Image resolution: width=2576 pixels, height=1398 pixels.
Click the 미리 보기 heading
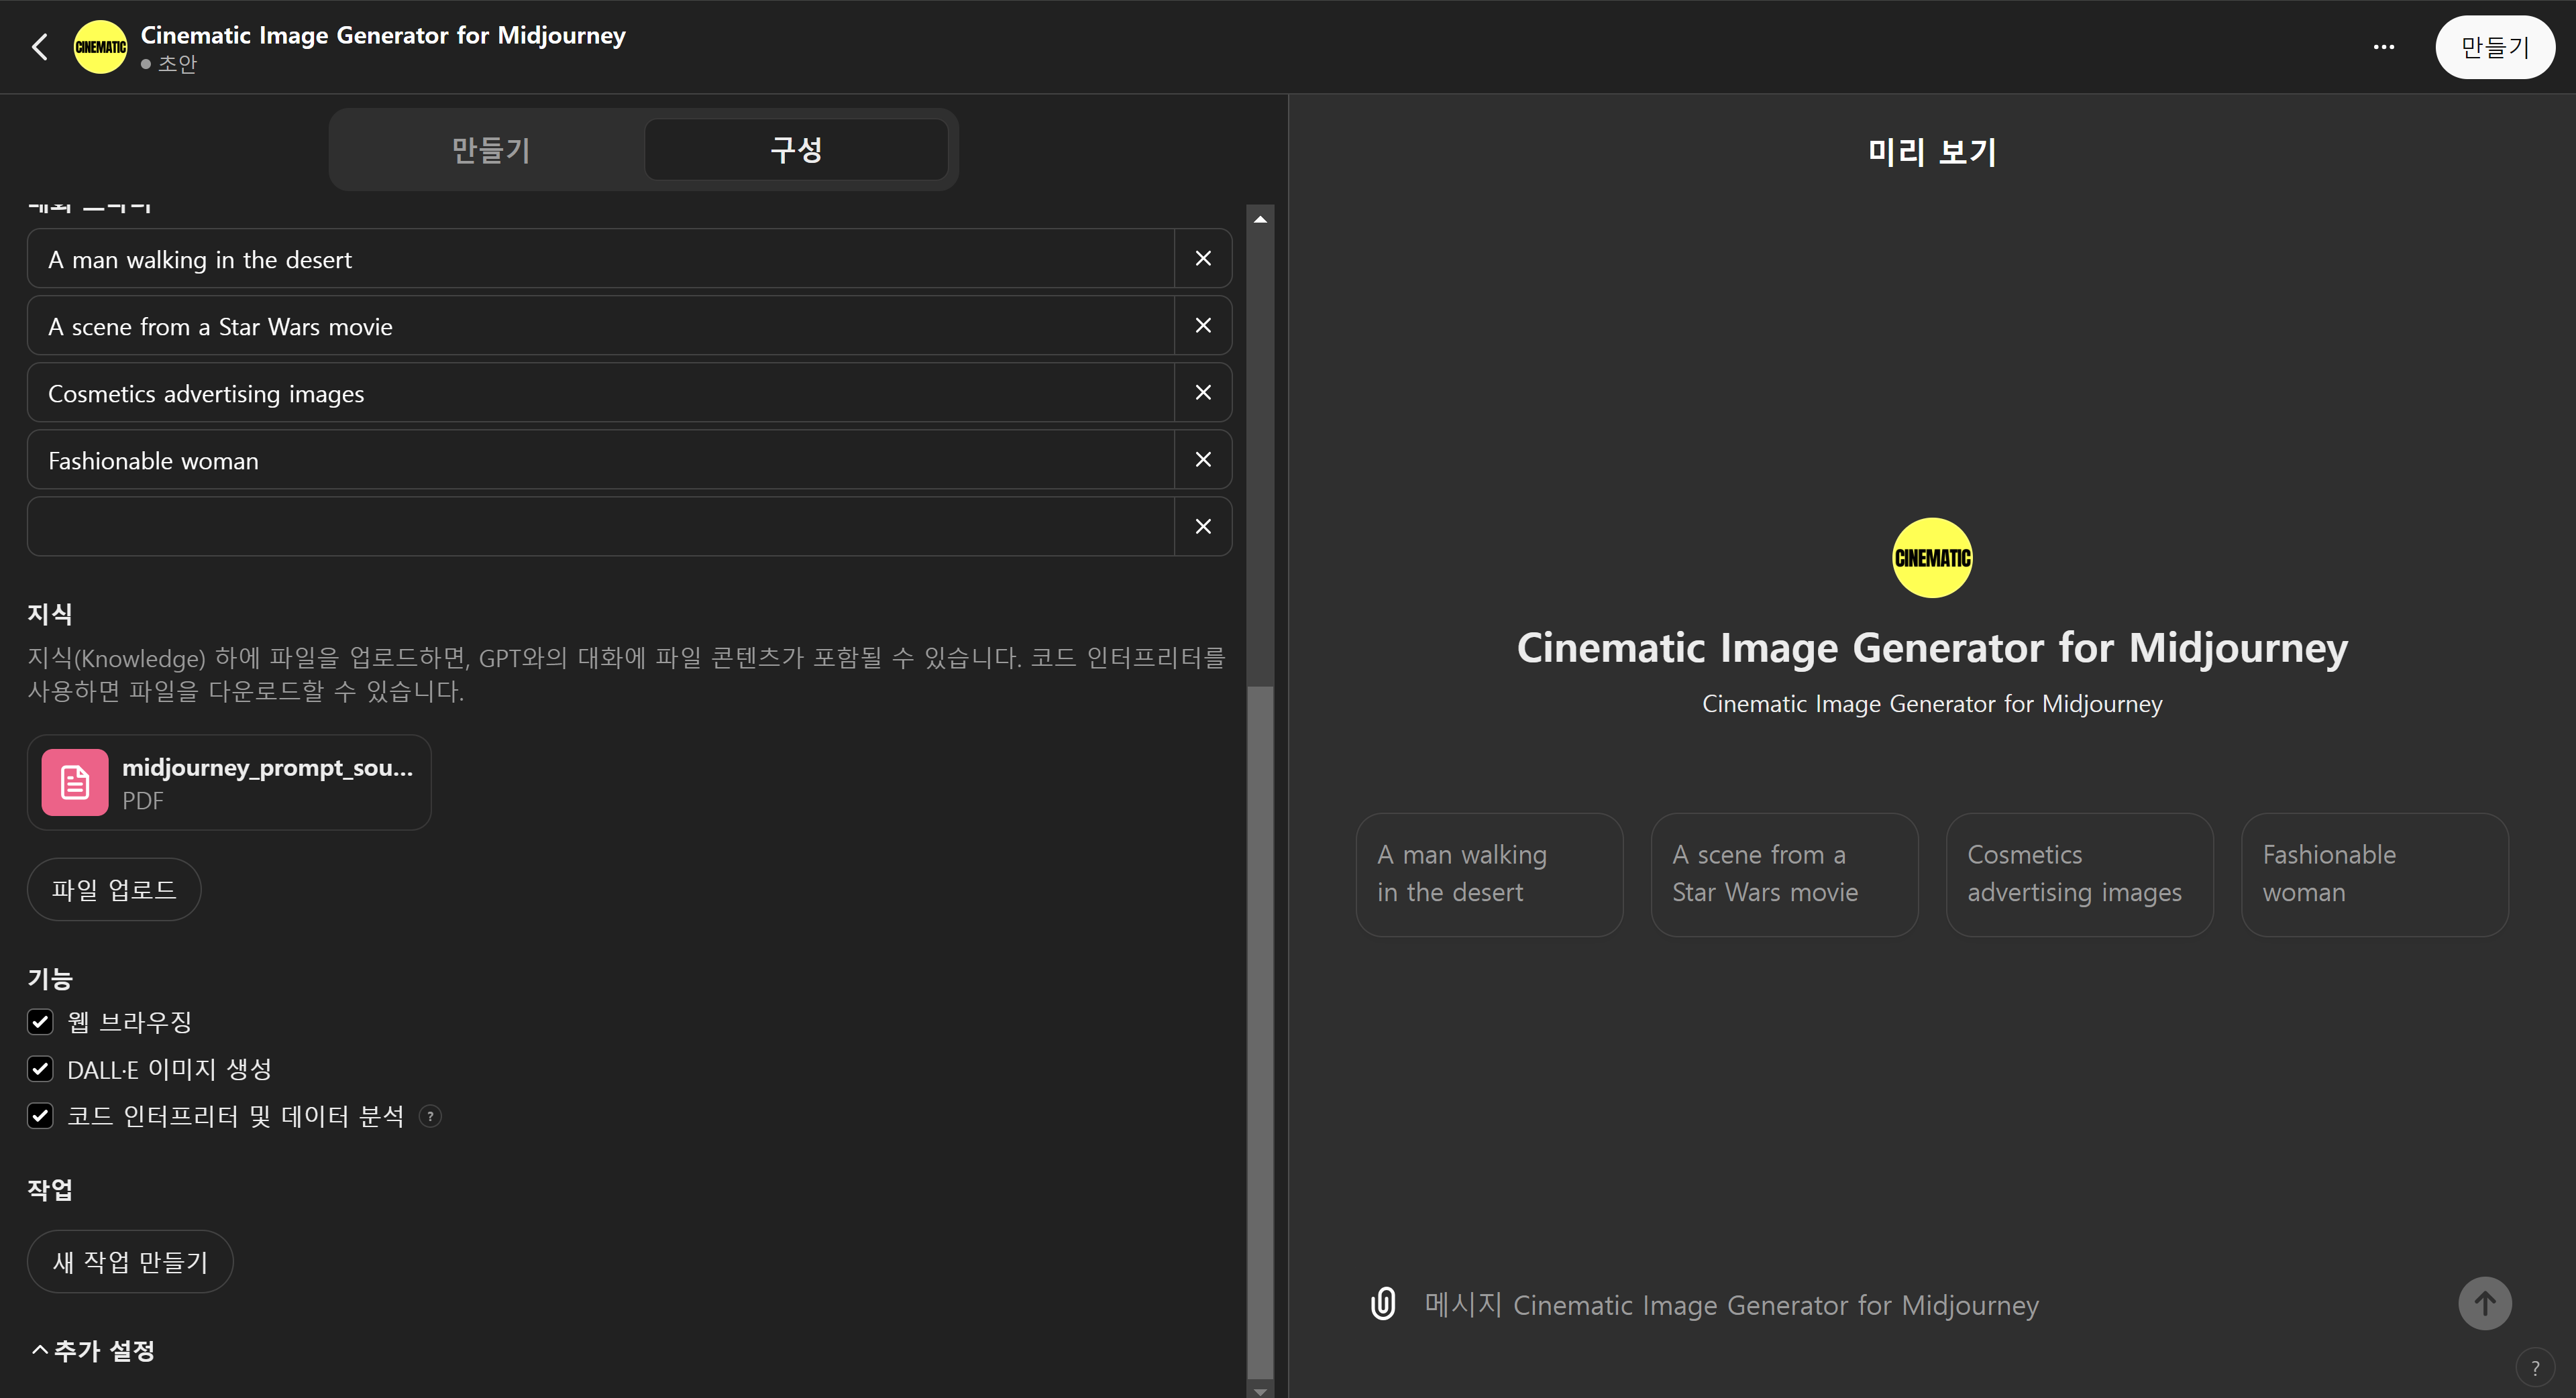pyautogui.click(x=1932, y=152)
